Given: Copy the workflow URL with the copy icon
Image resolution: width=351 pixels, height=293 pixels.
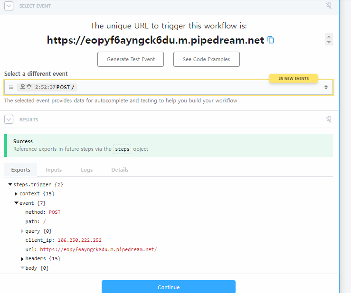Looking at the screenshot, I should point(271,40).
